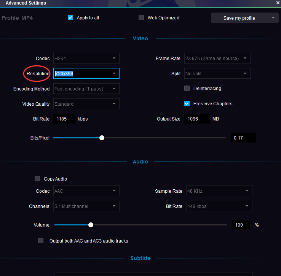The image size is (281, 276).
Task: Click the Volume slider handle
Action: (91, 225)
